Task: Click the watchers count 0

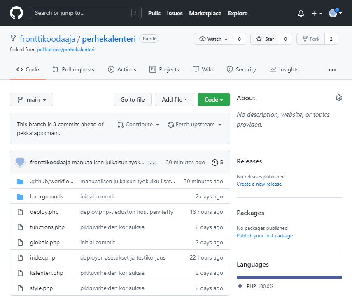Action: coord(239,39)
